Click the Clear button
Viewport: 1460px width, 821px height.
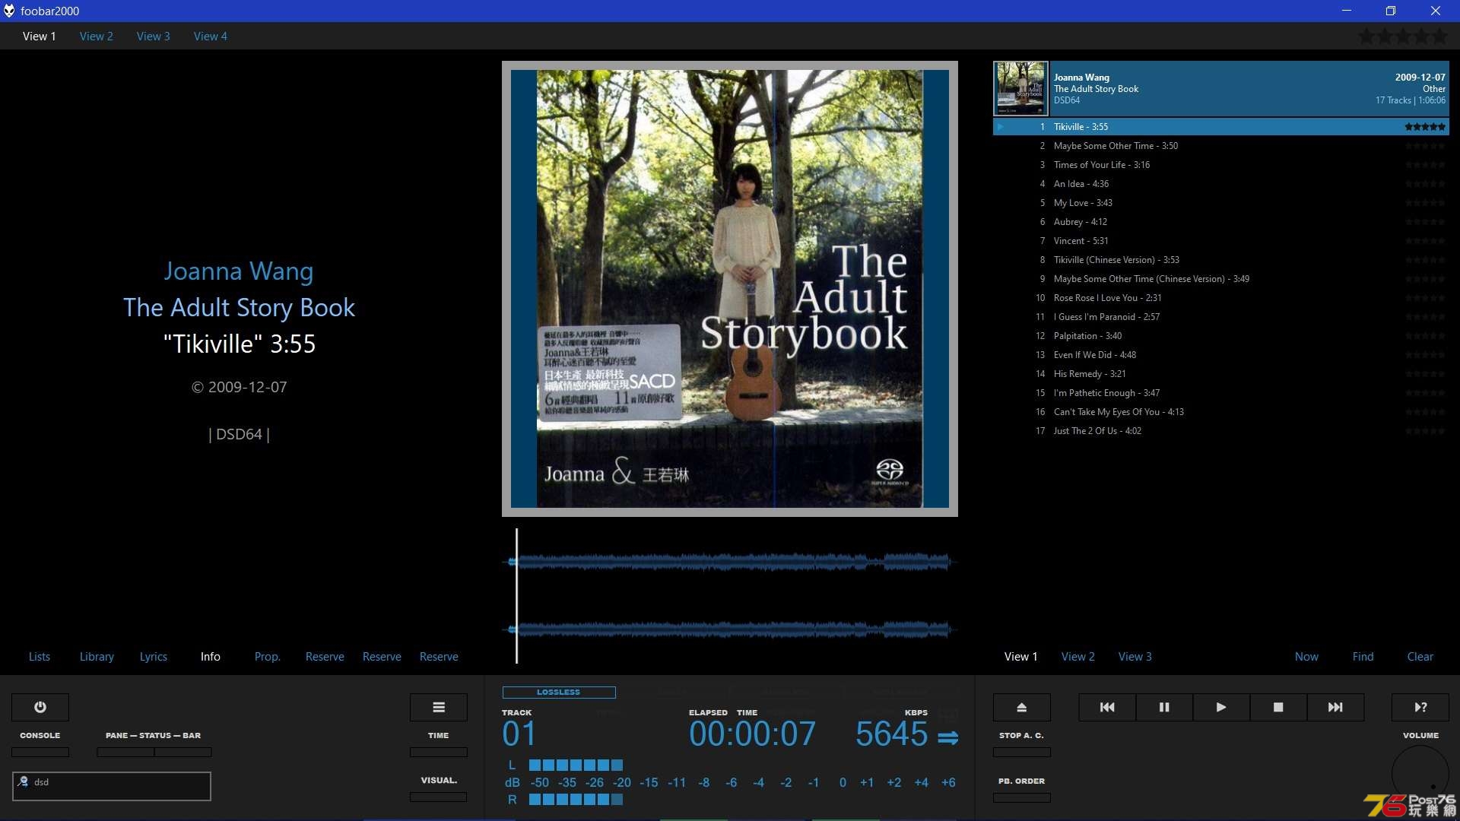1420,656
